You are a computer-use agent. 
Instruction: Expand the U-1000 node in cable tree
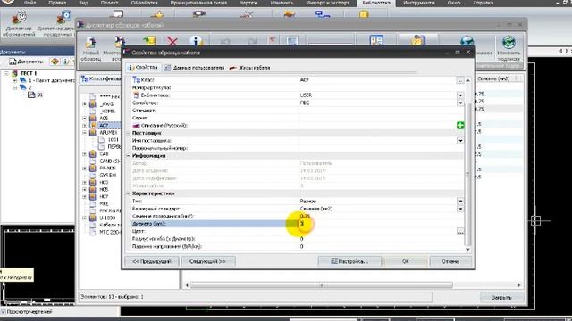[85, 218]
